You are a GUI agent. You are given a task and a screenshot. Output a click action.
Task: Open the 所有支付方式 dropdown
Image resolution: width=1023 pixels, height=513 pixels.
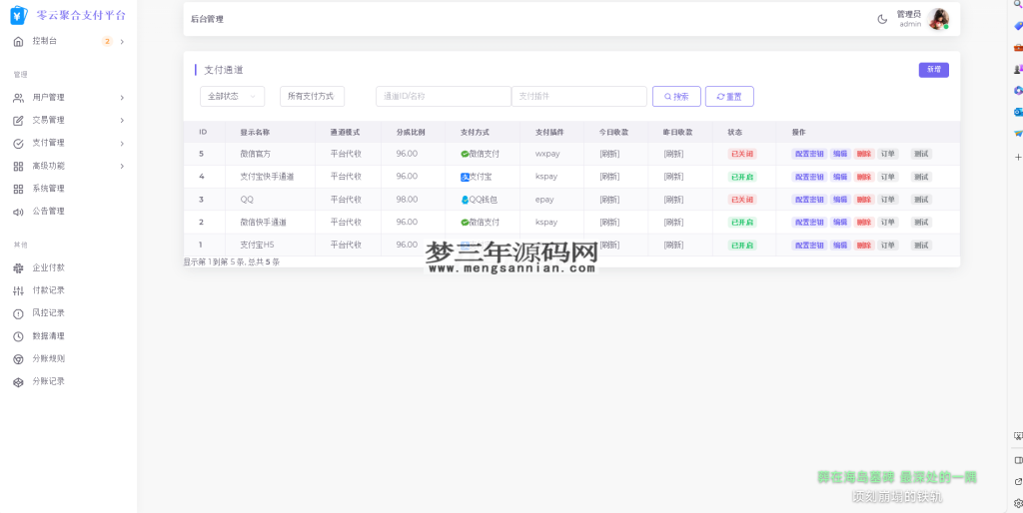tap(312, 97)
